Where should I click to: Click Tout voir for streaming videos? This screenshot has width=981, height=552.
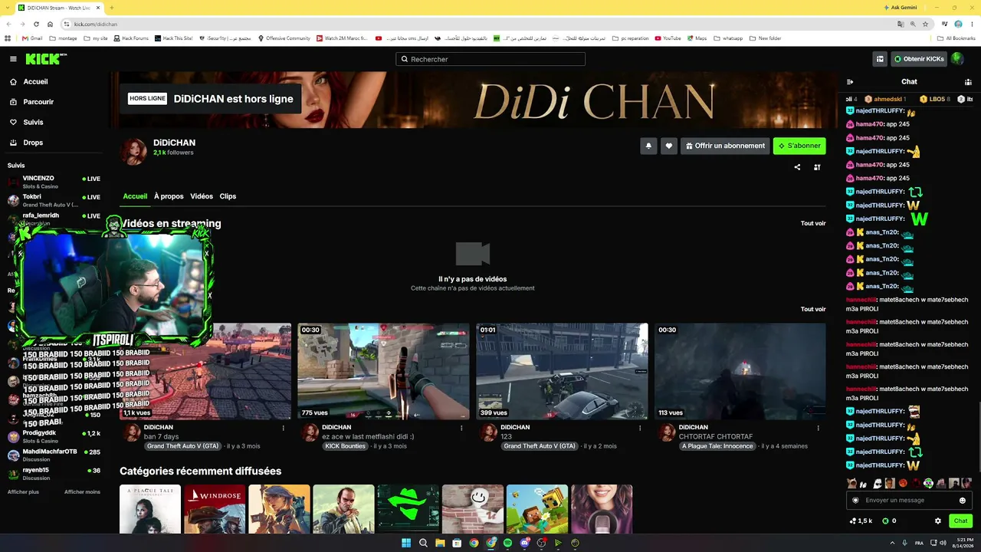tap(813, 223)
